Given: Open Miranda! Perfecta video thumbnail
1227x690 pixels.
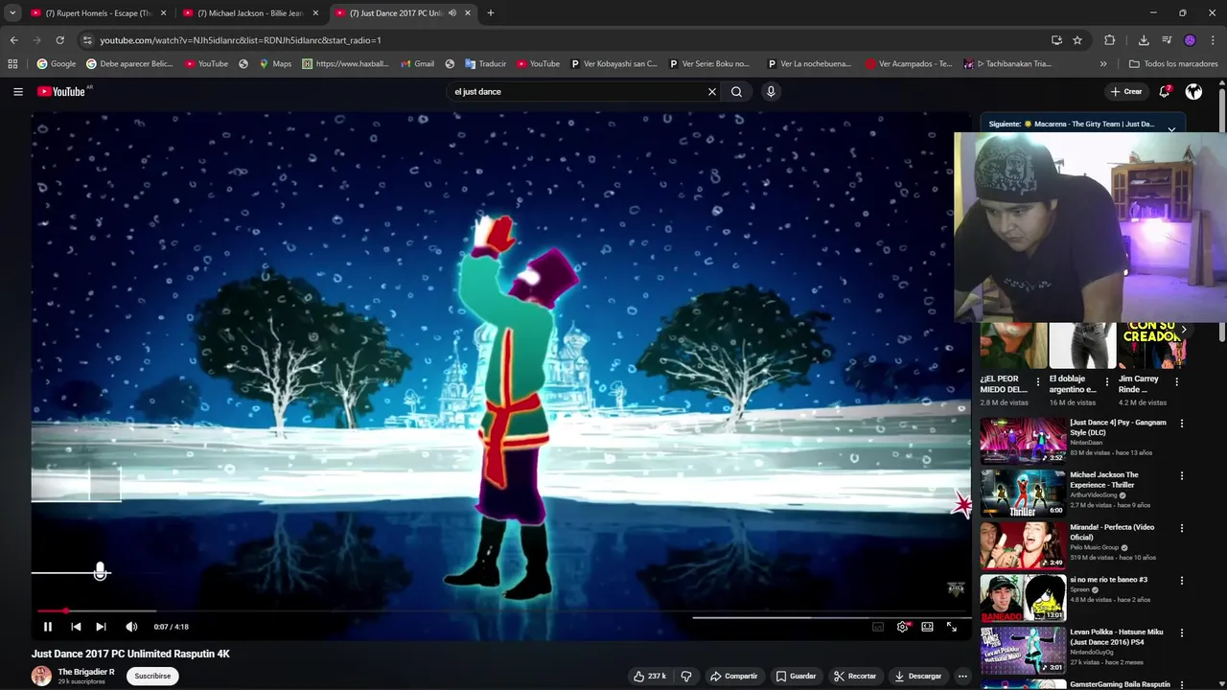Looking at the screenshot, I should coord(1022,545).
